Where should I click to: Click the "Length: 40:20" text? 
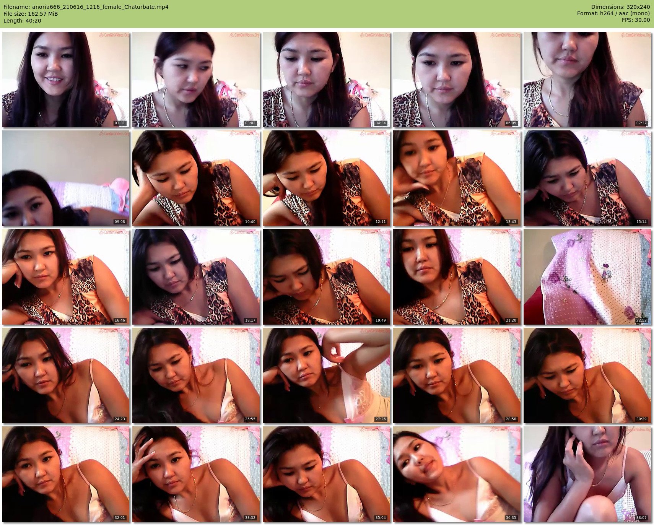pyautogui.click(x=22, y=21)
